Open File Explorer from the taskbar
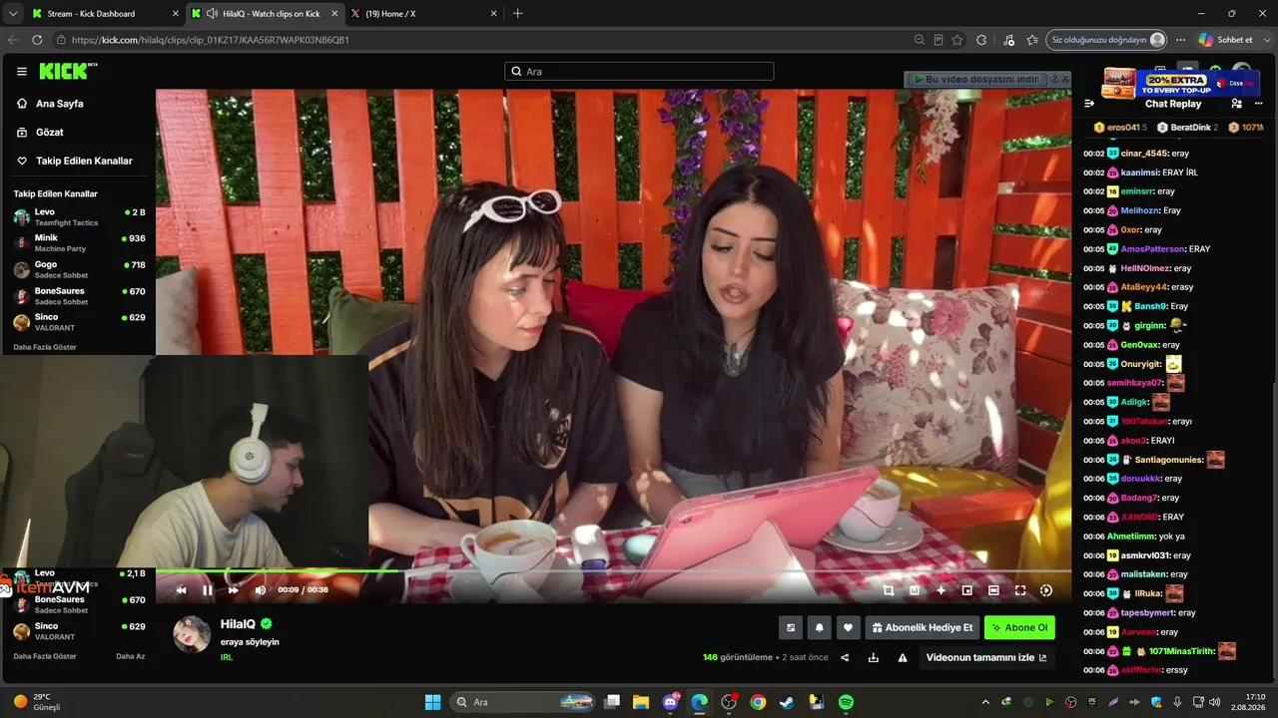The height and width of the screenshot is (718, 1278). tap(641, 702)
